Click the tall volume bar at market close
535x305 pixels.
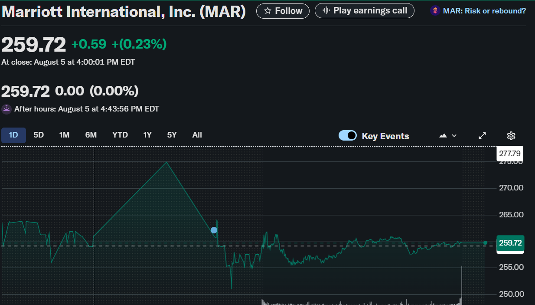(462, 285)
